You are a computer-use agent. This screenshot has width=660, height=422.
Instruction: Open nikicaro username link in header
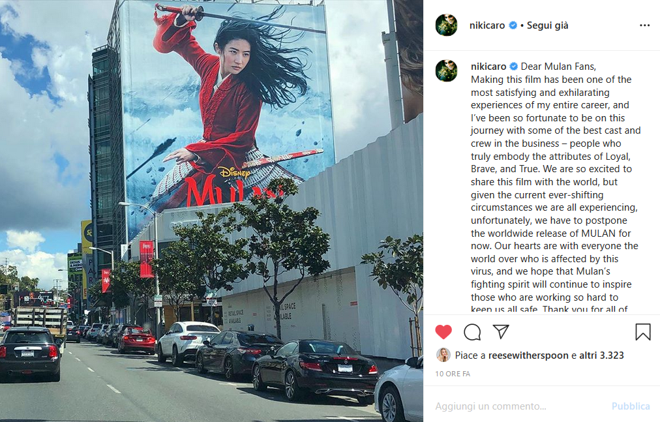(x=487, y=25)
